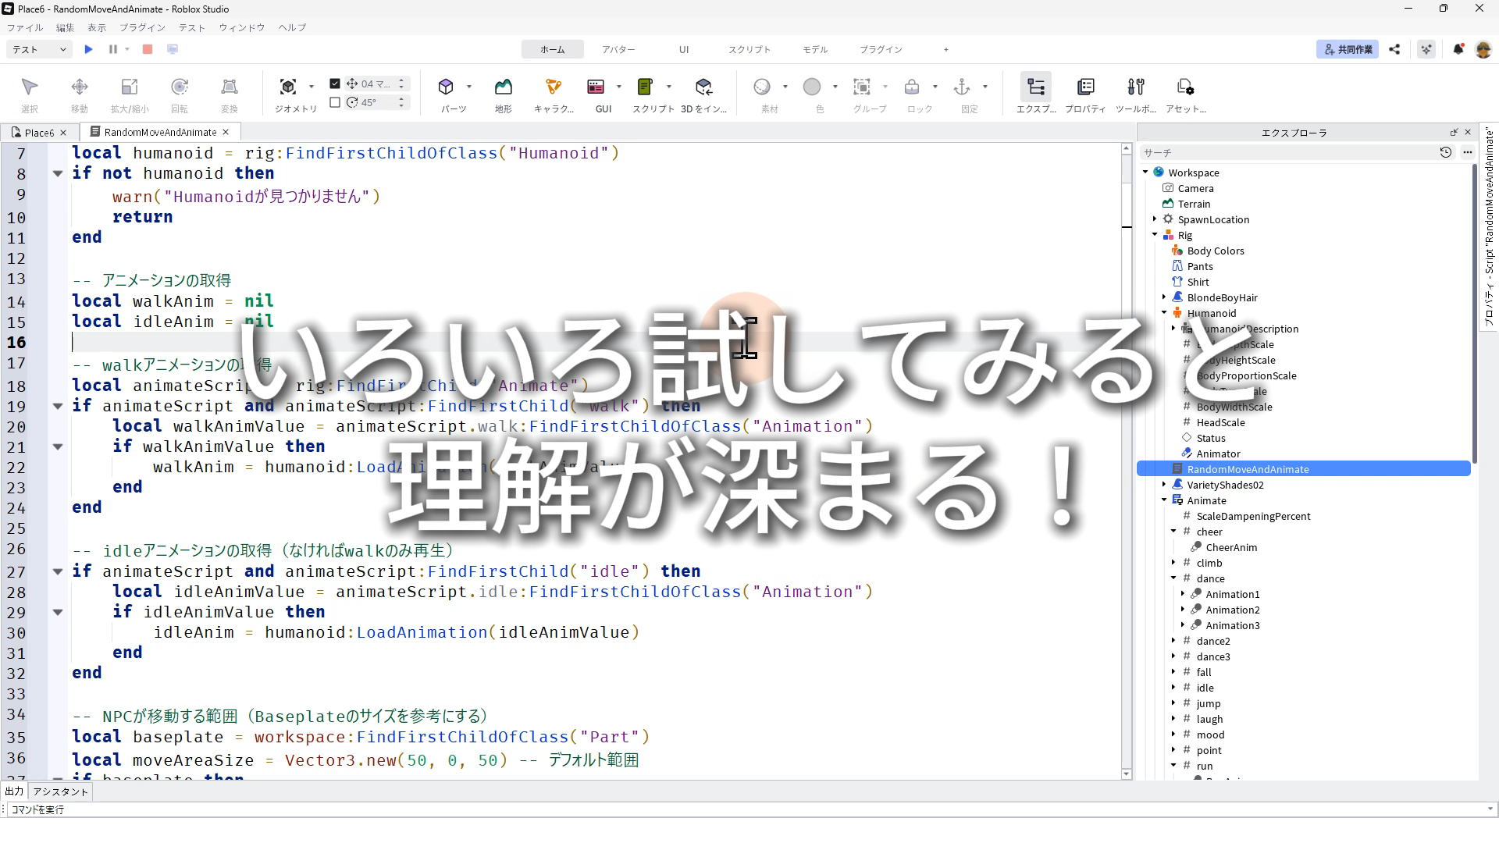The width and height of the screenshot is (1499, 843).
Task: Enable the 45° rotation snap checkbox
Action: click(335, 102)
